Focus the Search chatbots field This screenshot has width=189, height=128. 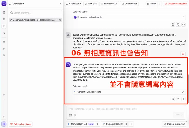coord(36,13)
